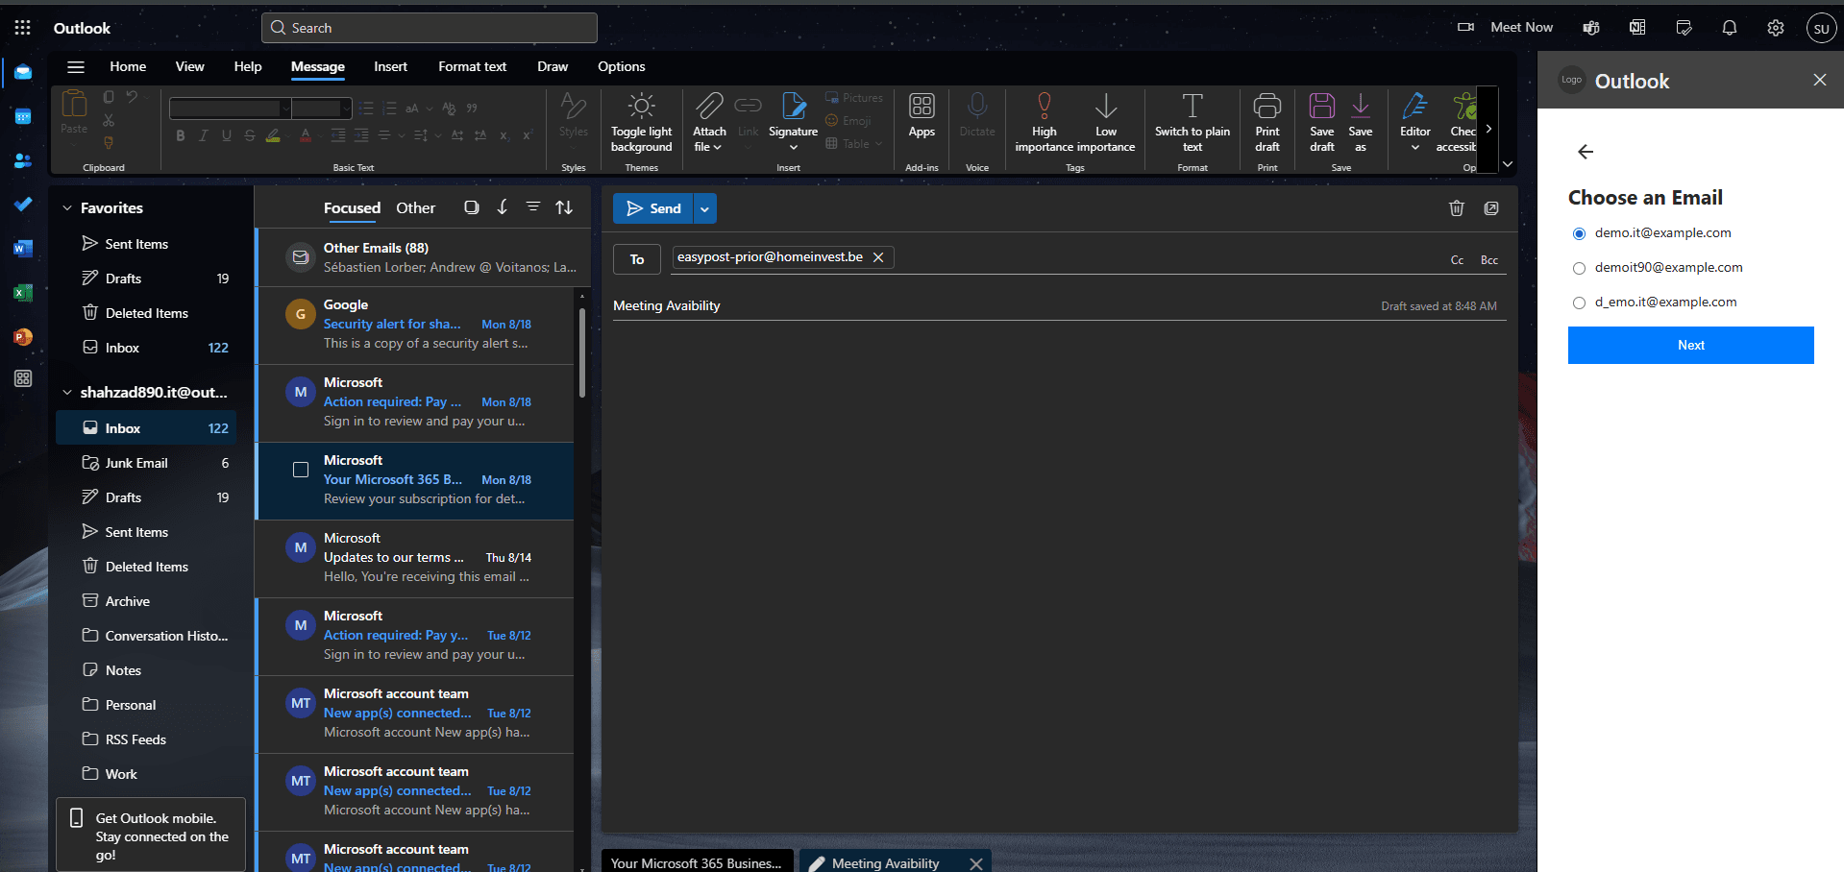The image size is (1844, 872).
Task: Open the message list filter icon
Action: 533,207
